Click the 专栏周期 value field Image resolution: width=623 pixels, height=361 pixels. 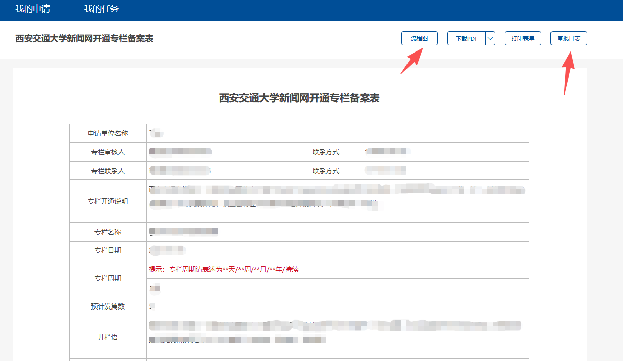tap(337, 288)
